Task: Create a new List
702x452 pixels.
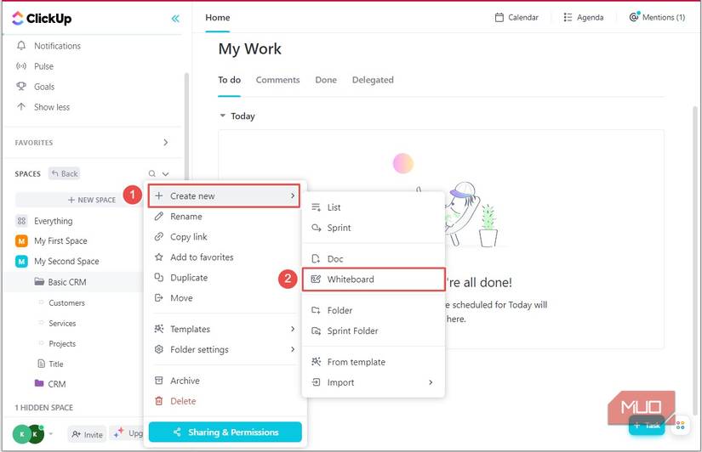Action: pyautogui.click(x=334, y=207)
